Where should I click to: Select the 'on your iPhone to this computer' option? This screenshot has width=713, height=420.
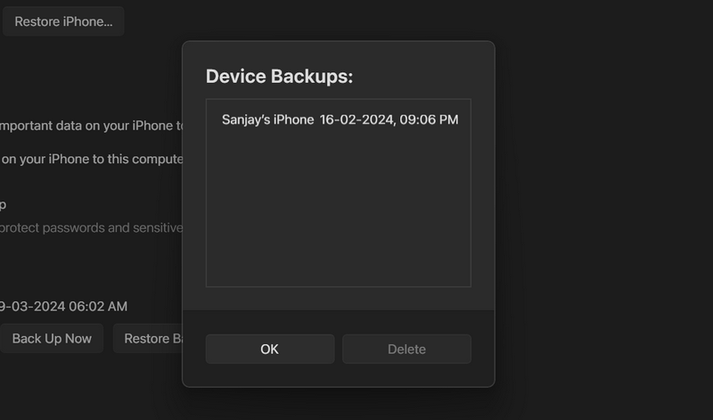(x=91, y=159)
